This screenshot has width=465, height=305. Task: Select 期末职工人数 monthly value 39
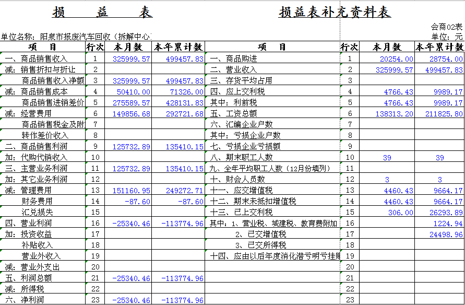point(387,158)
